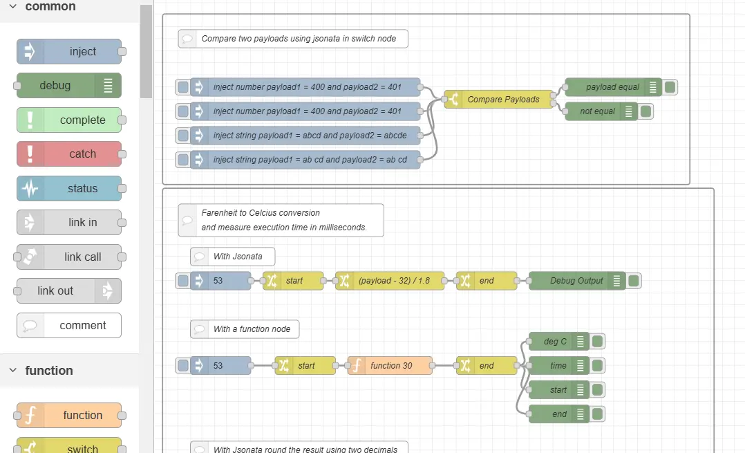
Task: Toggle the Debug Output node button
Action: click(634, 281)
